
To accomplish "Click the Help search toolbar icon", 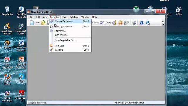I will [148, 23].
